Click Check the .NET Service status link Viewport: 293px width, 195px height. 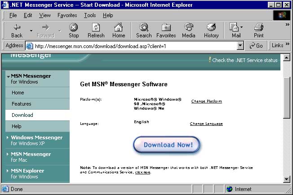[244, 60]
